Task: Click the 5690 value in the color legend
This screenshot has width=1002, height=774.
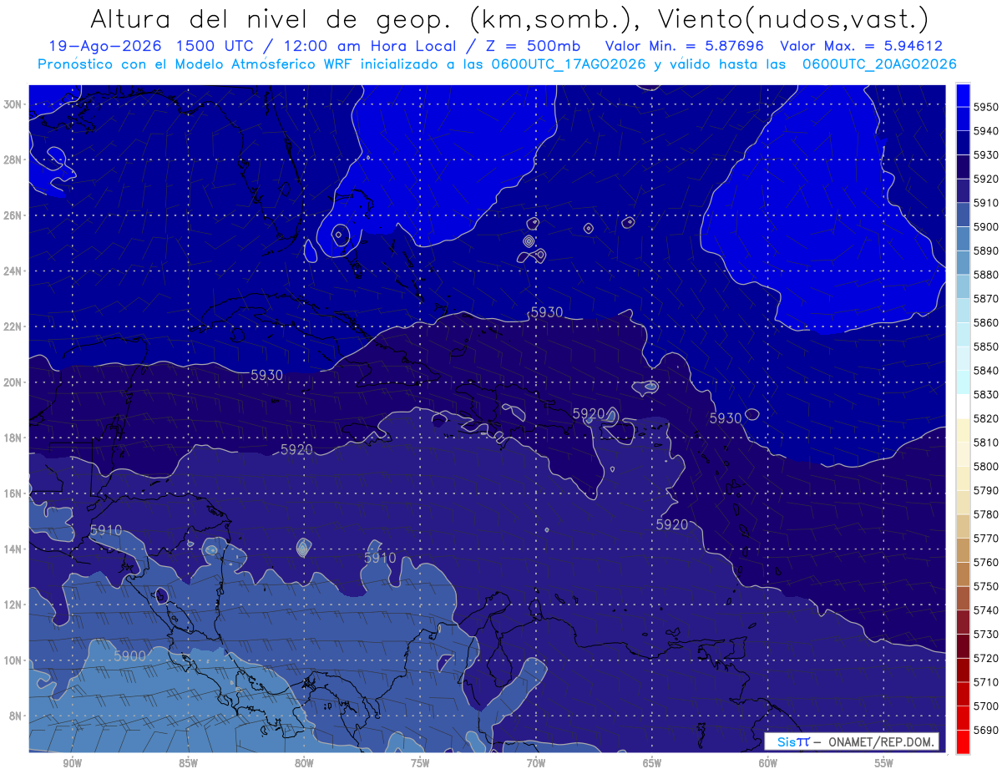Action: click(x=985, y=730)
